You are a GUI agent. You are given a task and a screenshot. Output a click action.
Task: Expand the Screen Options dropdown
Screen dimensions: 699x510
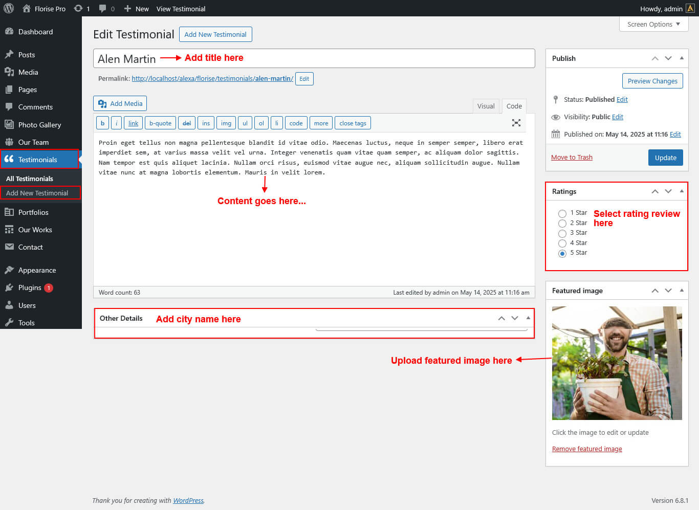[653, 24]
